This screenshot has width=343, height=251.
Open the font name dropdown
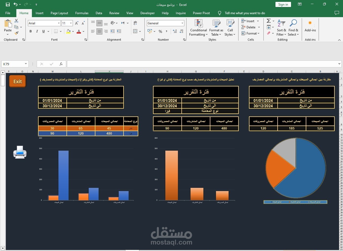[x=59, y=23]
